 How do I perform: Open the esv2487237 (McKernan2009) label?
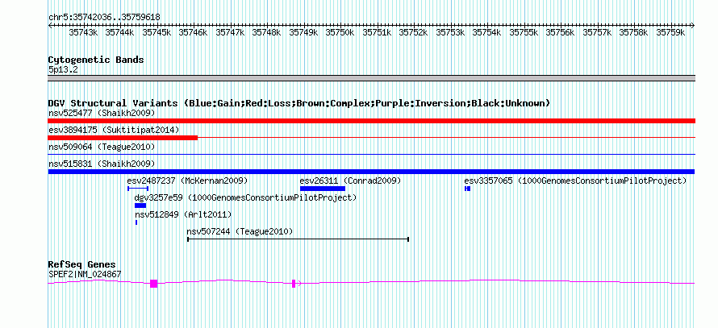[187, 181]
